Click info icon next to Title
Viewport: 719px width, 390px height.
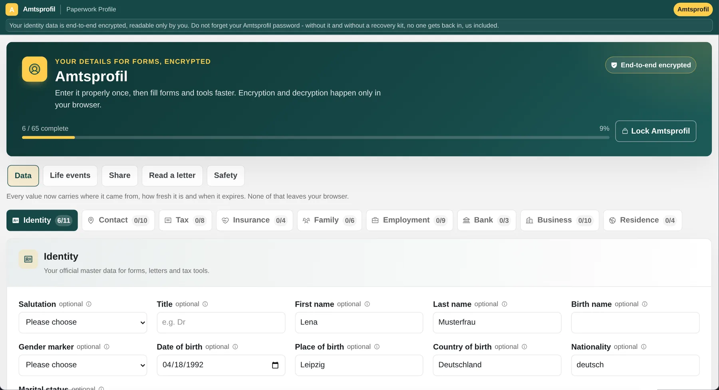point(205,304)
